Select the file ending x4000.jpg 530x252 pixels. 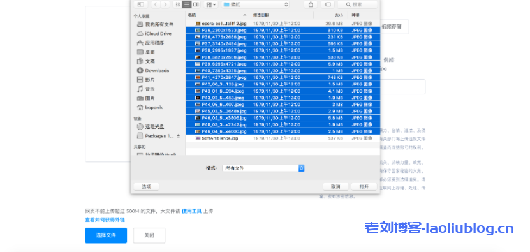pos(283,131)
